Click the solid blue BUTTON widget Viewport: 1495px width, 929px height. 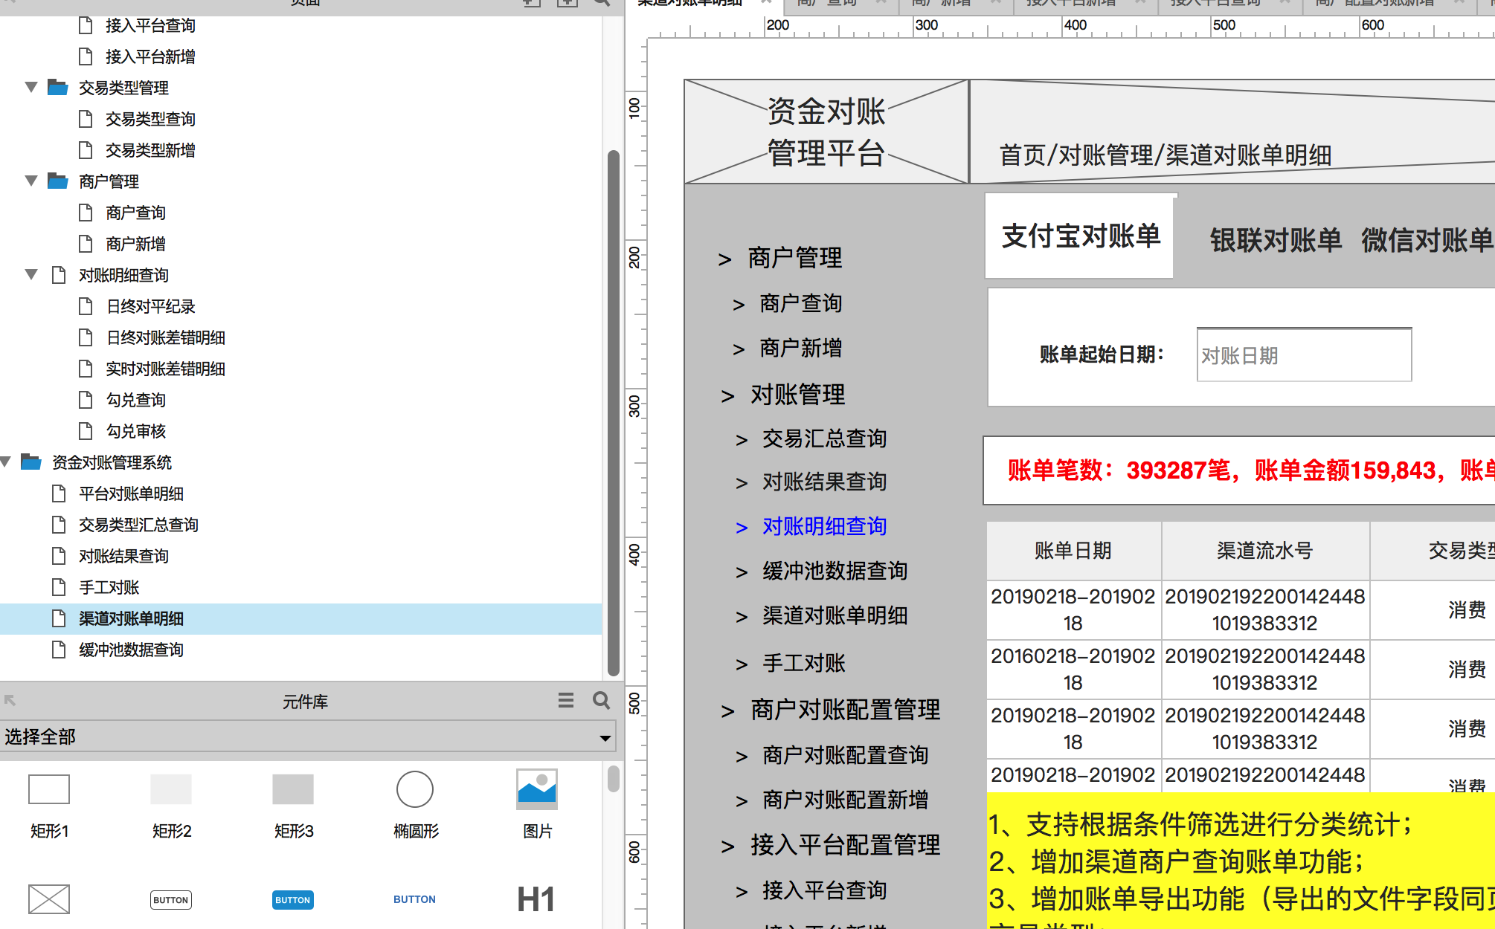pos(293,899)
